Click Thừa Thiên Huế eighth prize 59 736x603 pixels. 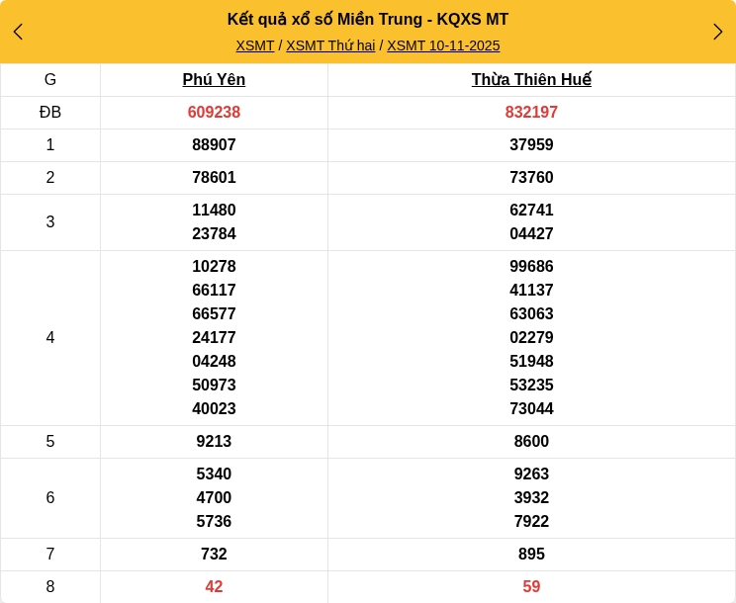[x=531, y=587]
